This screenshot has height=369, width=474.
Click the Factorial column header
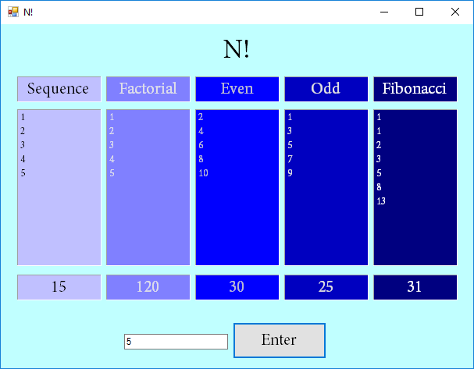pos(148,89)
